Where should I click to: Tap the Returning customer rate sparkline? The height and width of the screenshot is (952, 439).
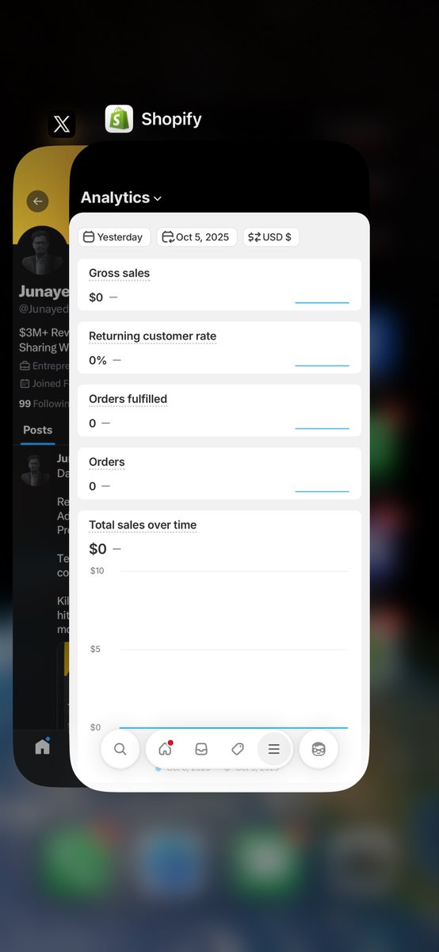322,366
